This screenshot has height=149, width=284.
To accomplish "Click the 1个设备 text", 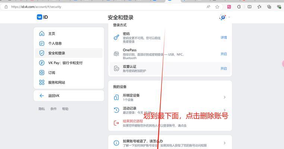I will [x=128, y=100].
